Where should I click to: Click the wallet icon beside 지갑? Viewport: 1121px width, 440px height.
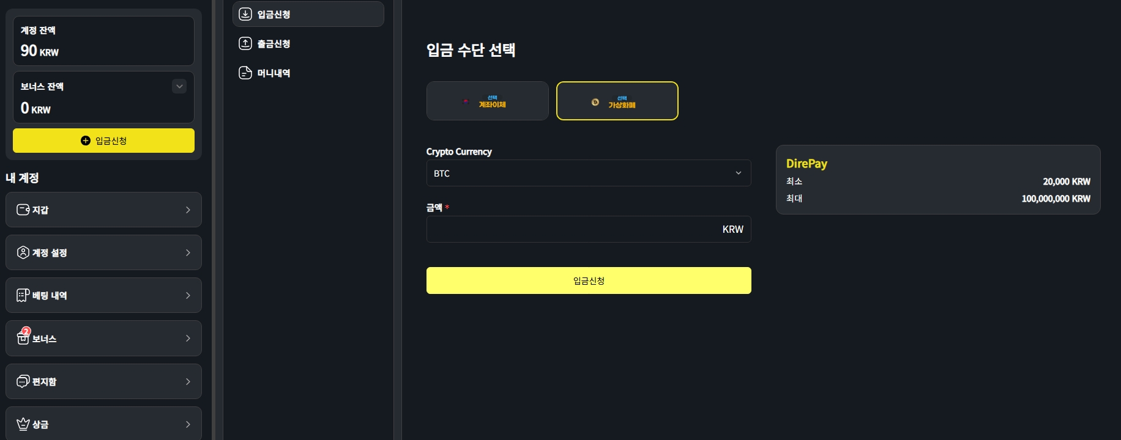tap(23, 210)
